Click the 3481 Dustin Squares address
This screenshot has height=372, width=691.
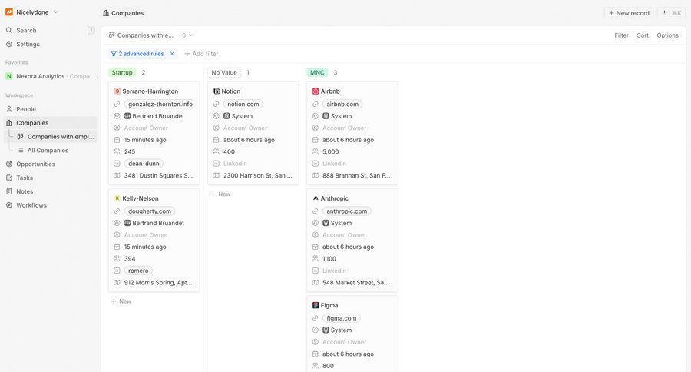pos(158,175)
